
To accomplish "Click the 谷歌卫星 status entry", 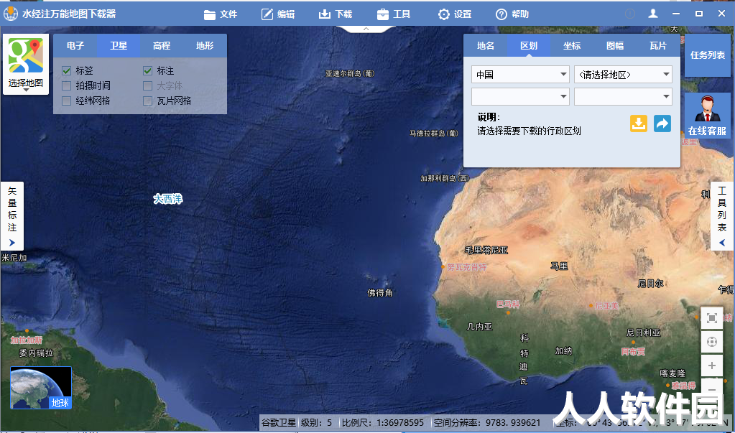I will pos(279,423).
